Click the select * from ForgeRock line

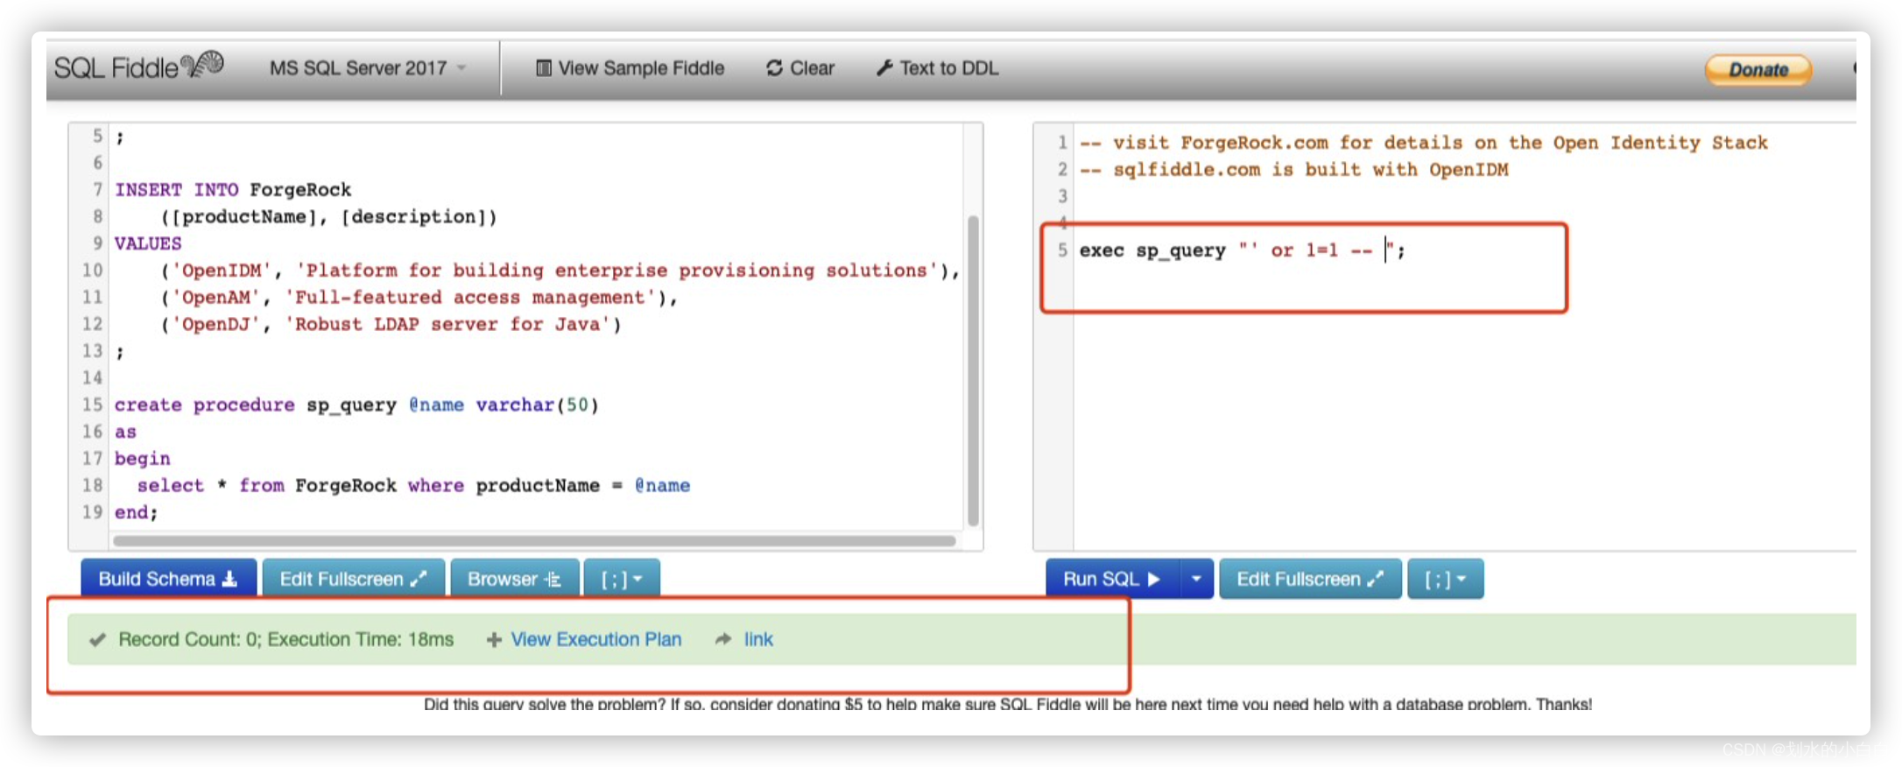pos(413,485)
